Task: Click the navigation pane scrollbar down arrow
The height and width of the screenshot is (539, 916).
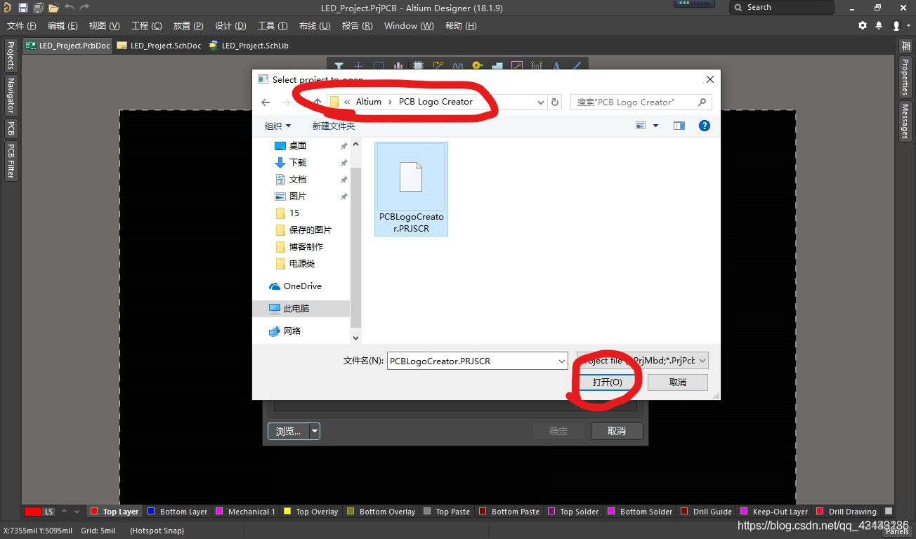Action: tap(355, 338)
